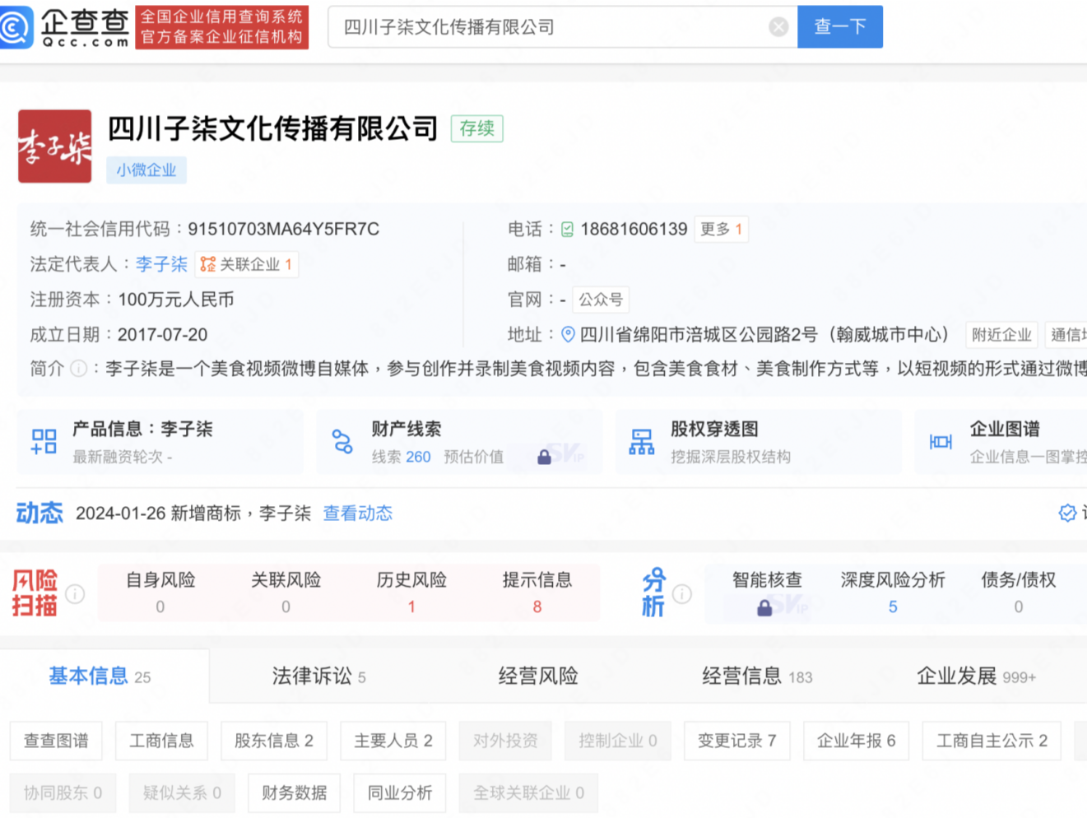Unlock the 预估价值 lock icon
This screenshot has width=1087, height=818.
coord(544,458)
